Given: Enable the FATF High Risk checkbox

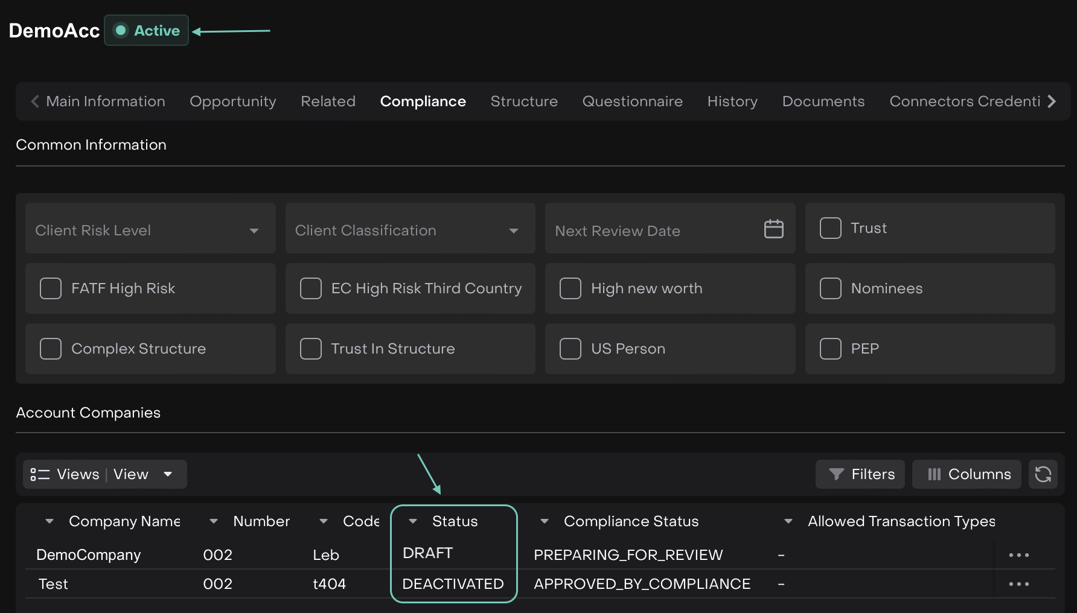Looking at the screenshot, I should click(x=51, y=288).
